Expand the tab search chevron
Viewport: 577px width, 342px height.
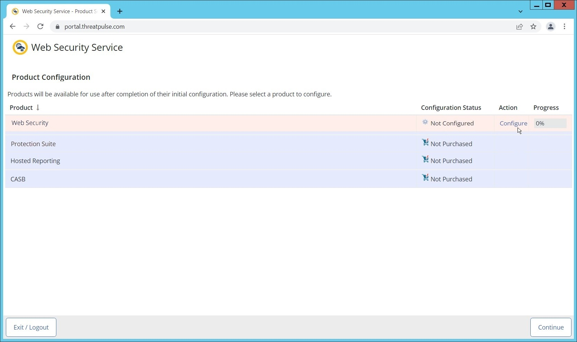tap(520, 11)
